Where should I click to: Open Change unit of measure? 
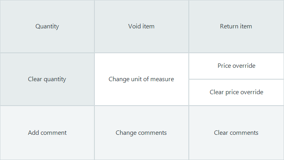click(x=142, y=79)
